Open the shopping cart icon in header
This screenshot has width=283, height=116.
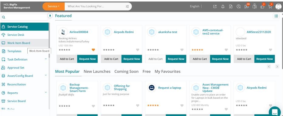click(270, 6)
